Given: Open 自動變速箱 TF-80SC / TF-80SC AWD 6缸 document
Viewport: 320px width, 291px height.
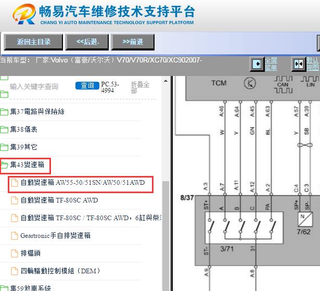Looking at the screenshot, I should tap(91, 218).
